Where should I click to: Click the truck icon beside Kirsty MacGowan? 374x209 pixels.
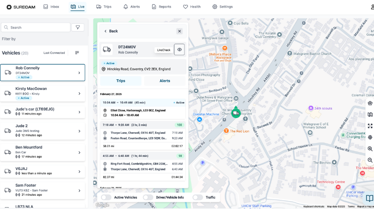[8, 93]
